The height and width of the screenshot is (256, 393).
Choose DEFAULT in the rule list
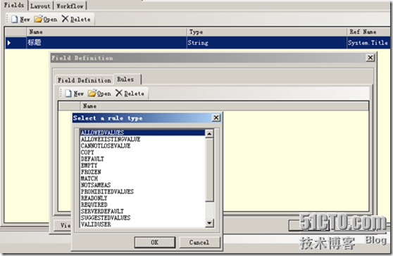pos(142,159)
